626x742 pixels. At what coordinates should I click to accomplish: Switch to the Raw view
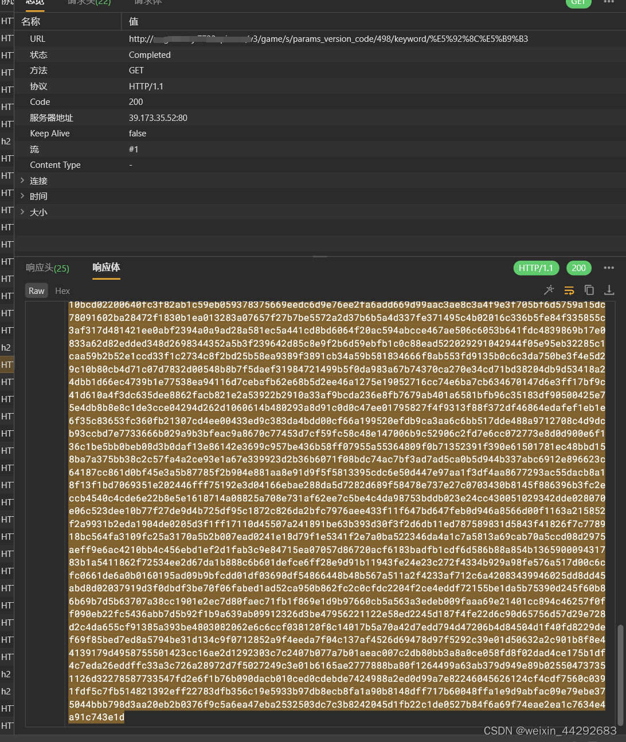[x=37, y=291]
